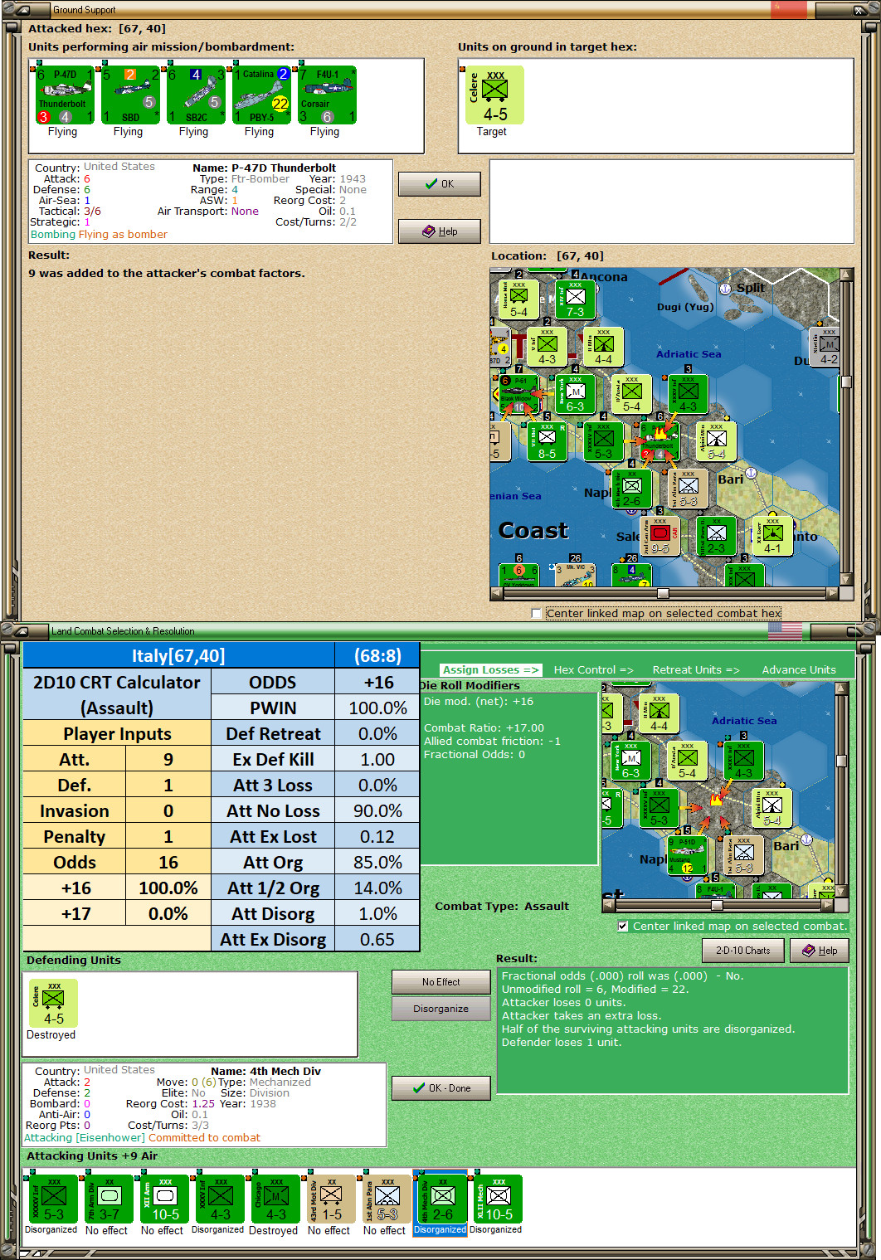Screen dimensions: 881x1260
Task: Uncheck Center linked map on selected combat
Action: point(623,927)
